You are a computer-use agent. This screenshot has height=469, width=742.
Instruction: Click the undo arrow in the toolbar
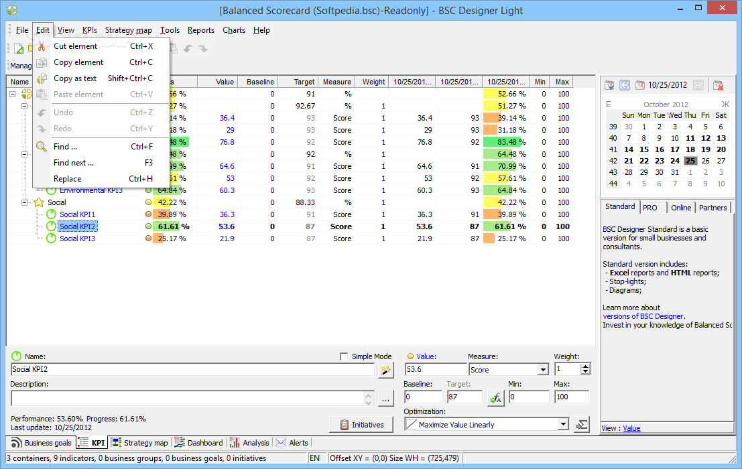[188, 49]
